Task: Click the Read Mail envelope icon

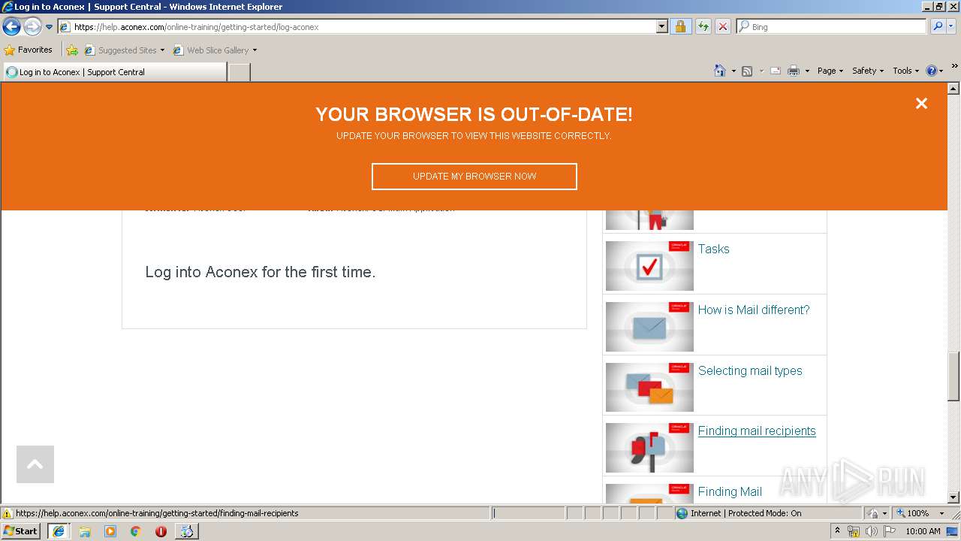Action: click(776, 71)
